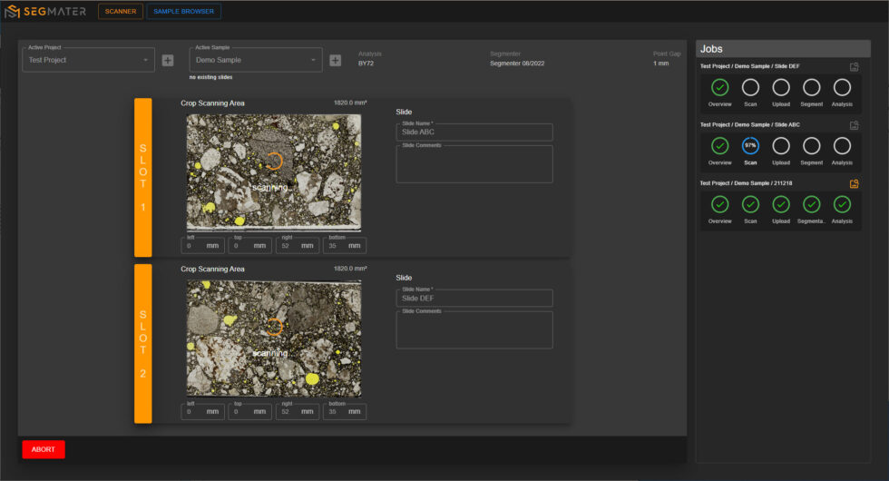Toggle the orange Slot 1 bar
This screenshot has height=481, width=889.
(x=142, y=177)
